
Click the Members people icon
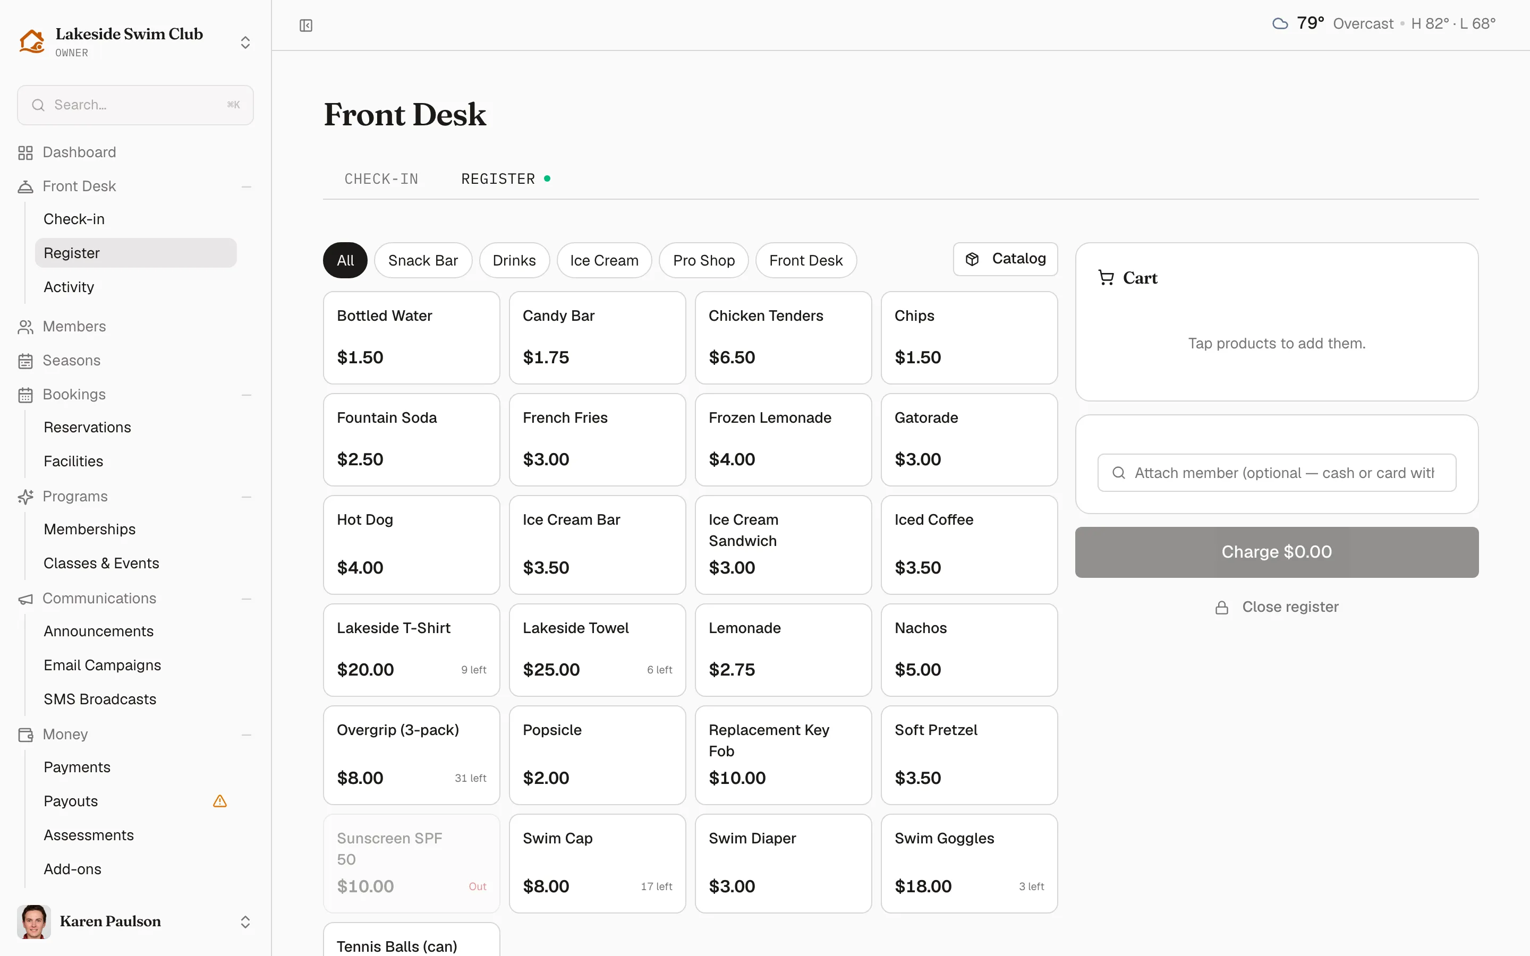coord(25,327)
